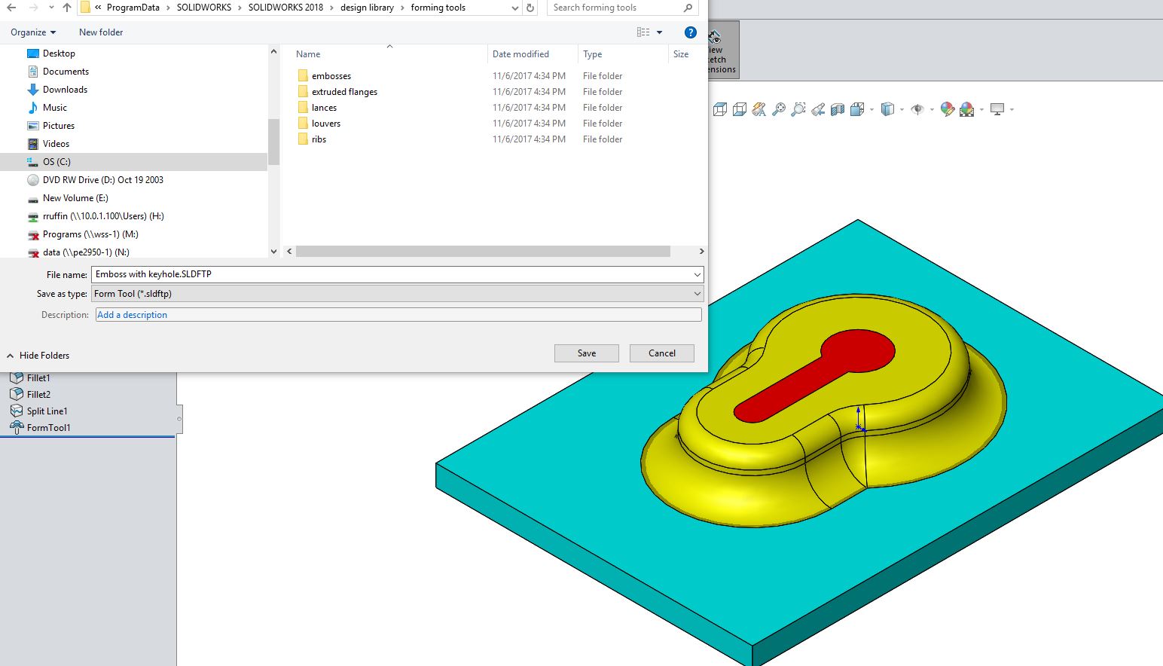This screenshot has width=1163, height=666.
Task: Open the Save as type dropdown
Action: click(x=696, y=293)
